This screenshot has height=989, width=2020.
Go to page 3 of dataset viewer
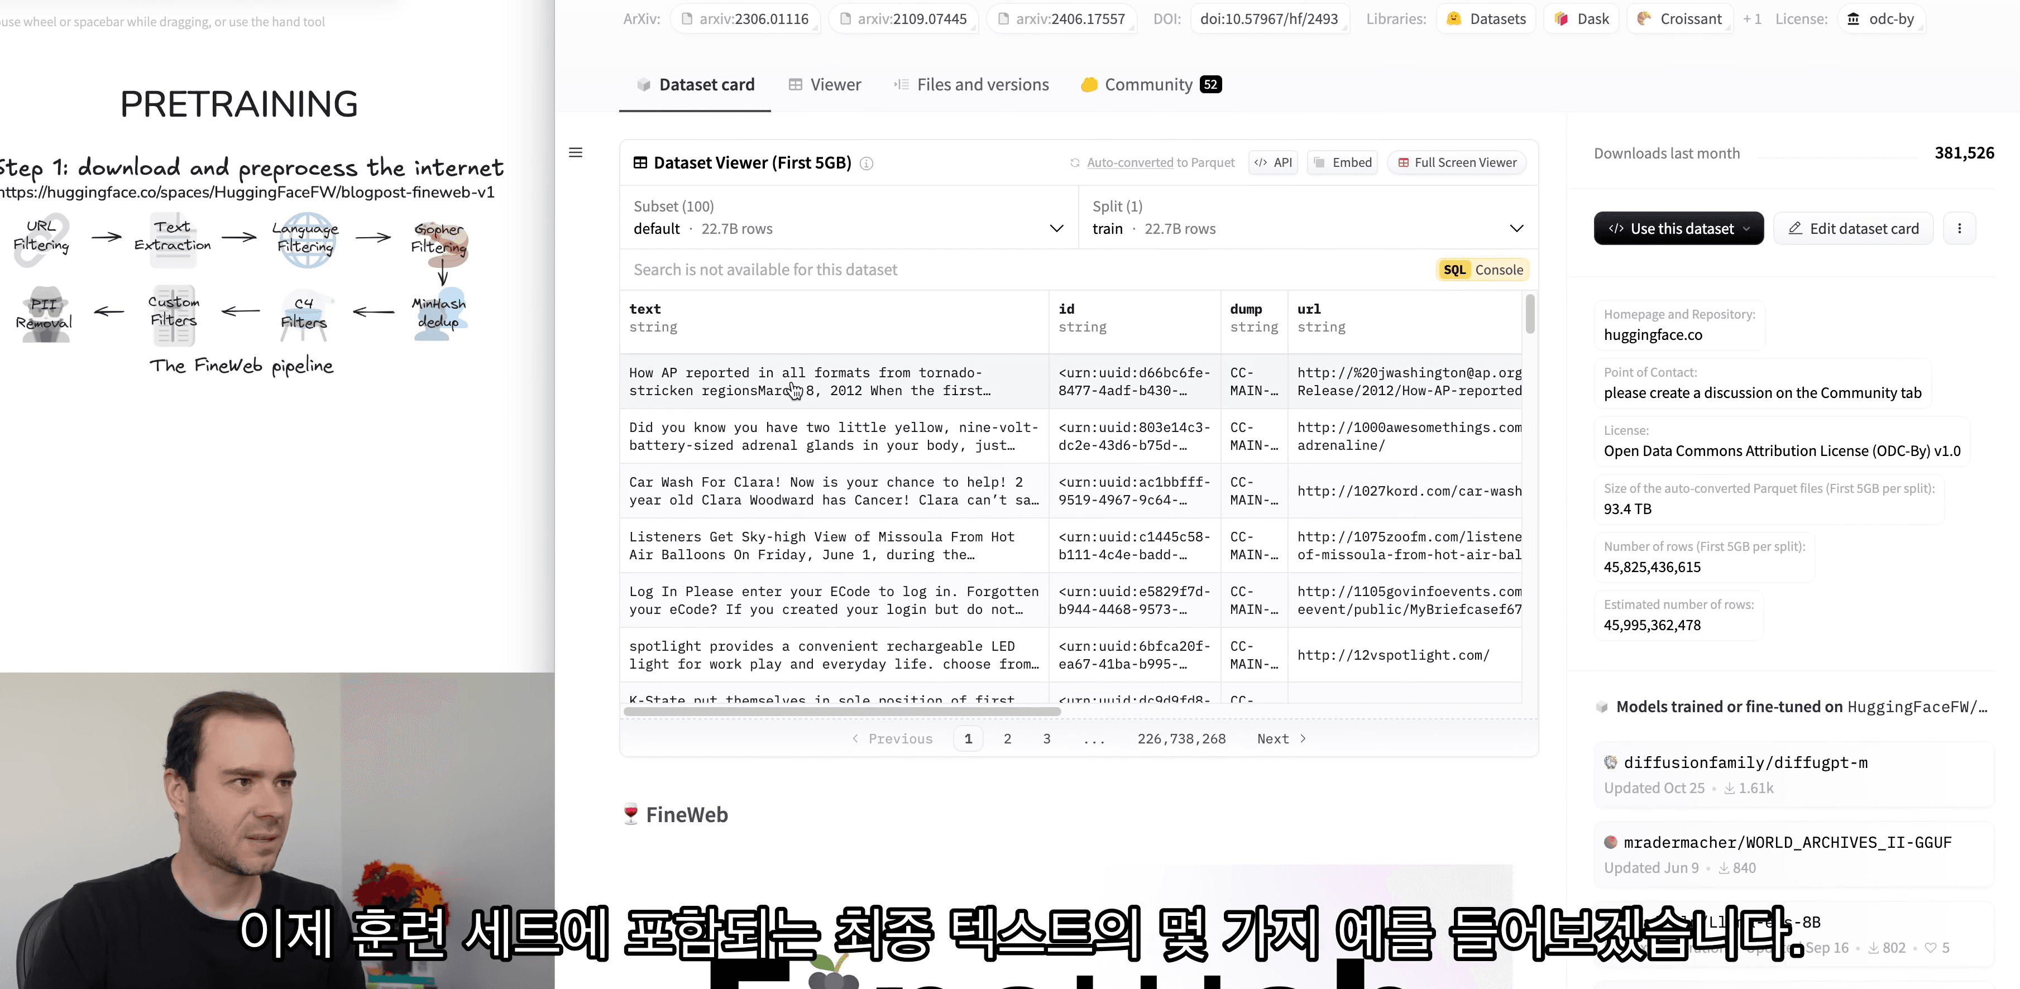tap(1047, 739)
